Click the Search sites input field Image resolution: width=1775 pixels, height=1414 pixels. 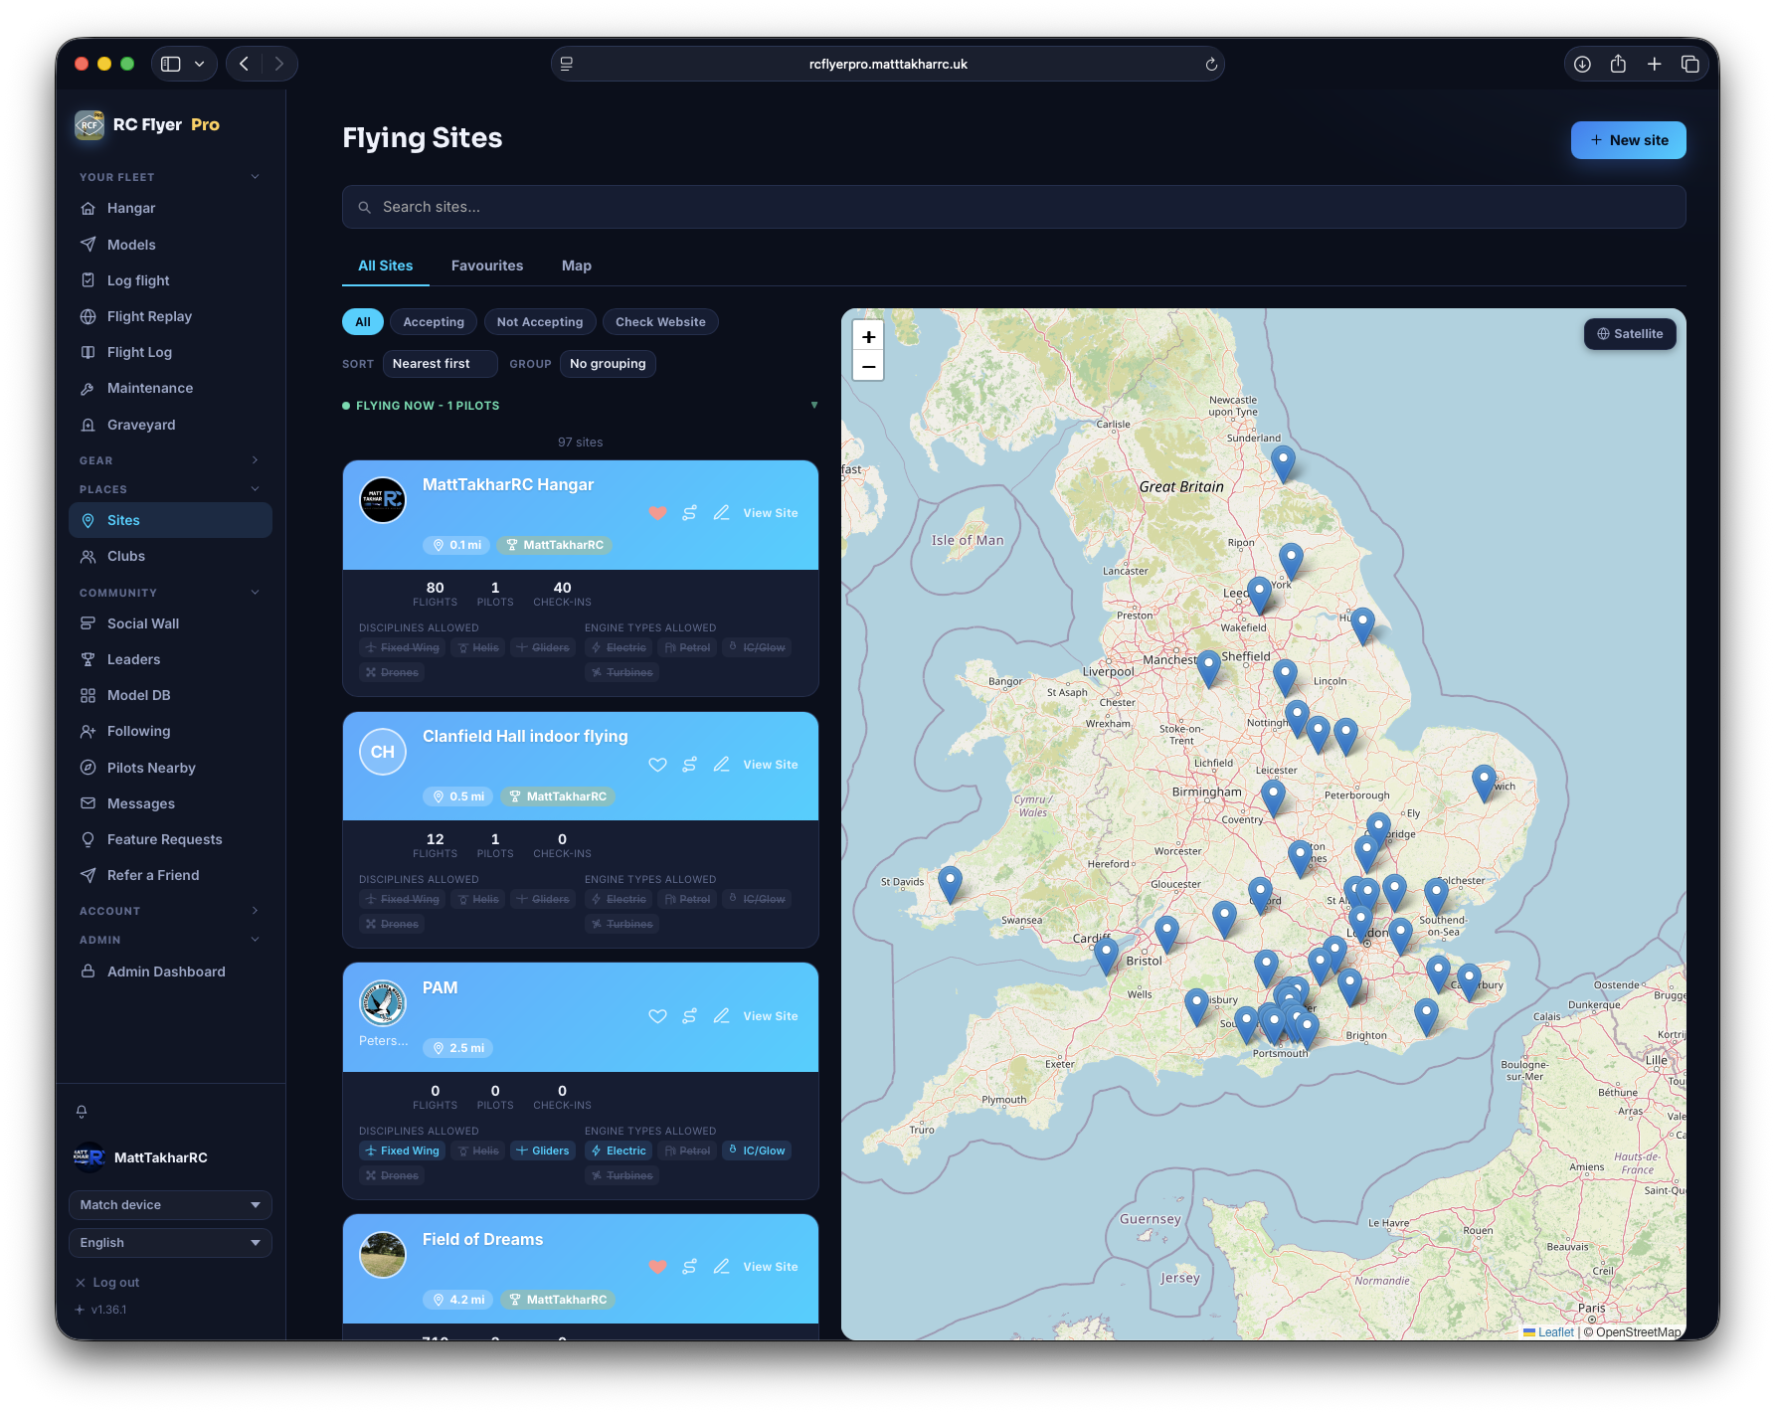pyautogui.click(x=1013, y=207)
